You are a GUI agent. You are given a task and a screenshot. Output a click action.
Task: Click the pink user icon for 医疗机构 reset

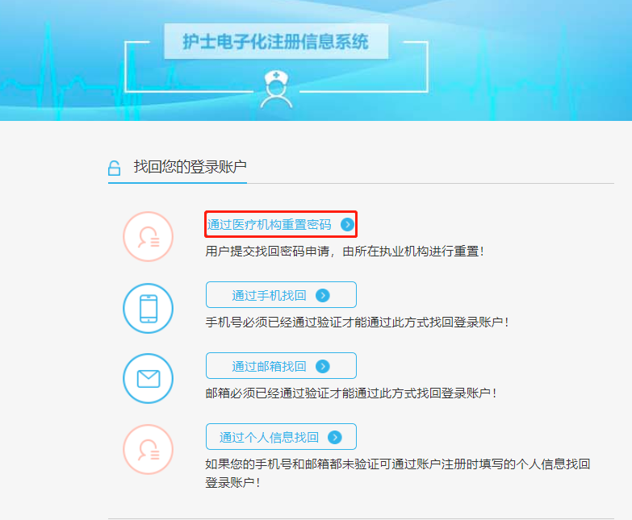[x=148, y=237]
